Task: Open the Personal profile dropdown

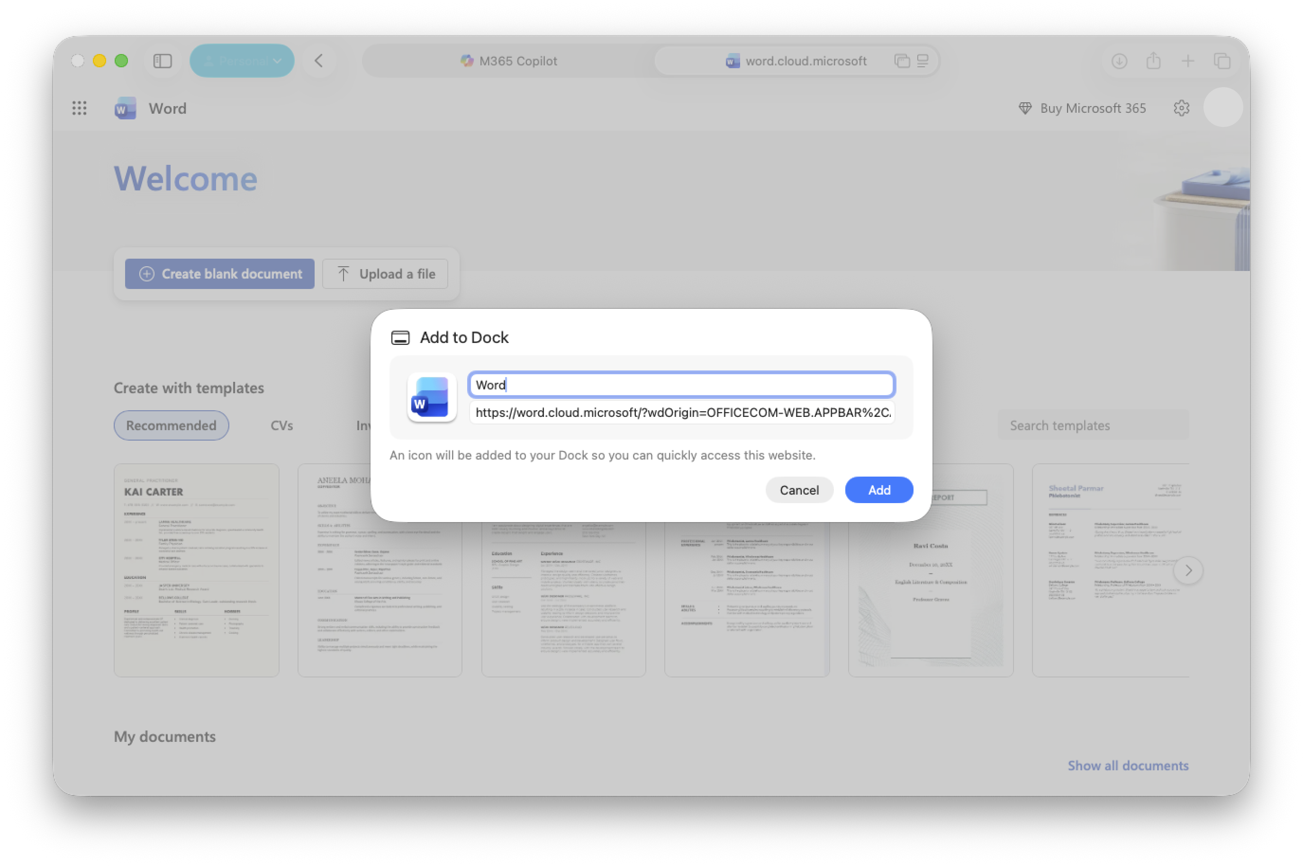Action: pyautogui.click(x=242, y=61)
